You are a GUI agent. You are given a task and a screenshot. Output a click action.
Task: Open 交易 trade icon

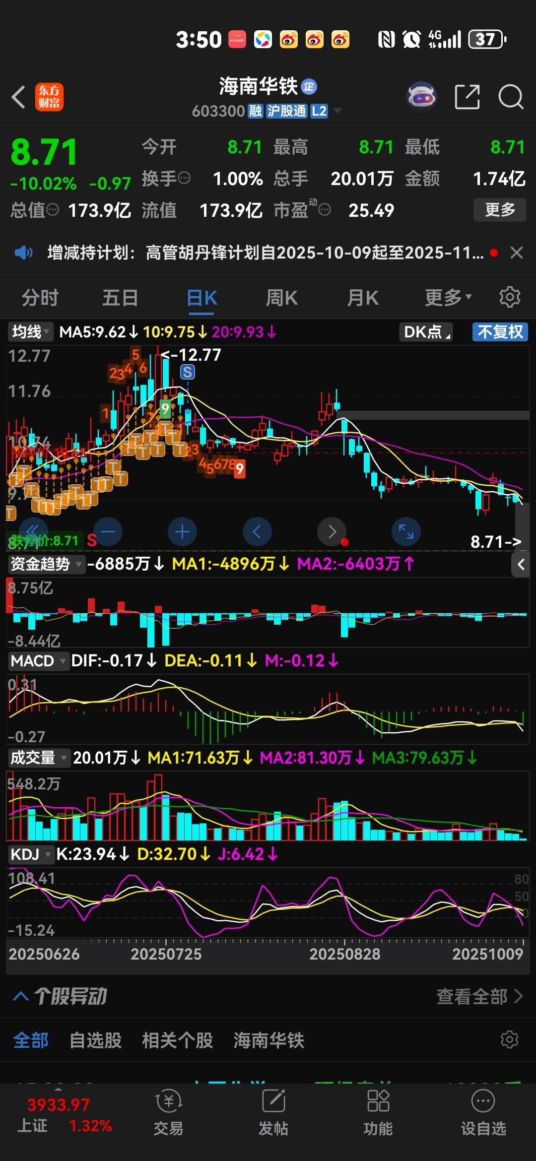[168, 1113]
